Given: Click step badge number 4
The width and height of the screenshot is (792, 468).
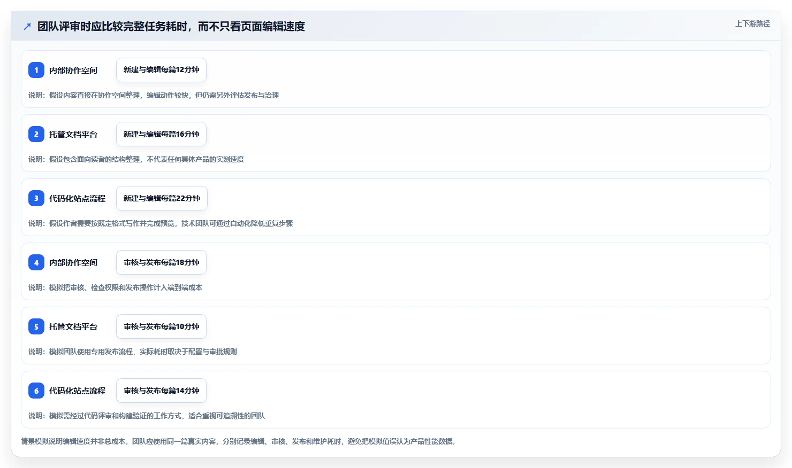Looking at the screenshot, I should point(36,262).
